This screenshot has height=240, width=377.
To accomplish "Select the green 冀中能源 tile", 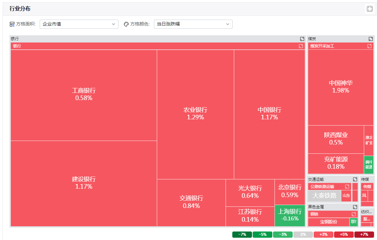I will (x=369, y=165).
